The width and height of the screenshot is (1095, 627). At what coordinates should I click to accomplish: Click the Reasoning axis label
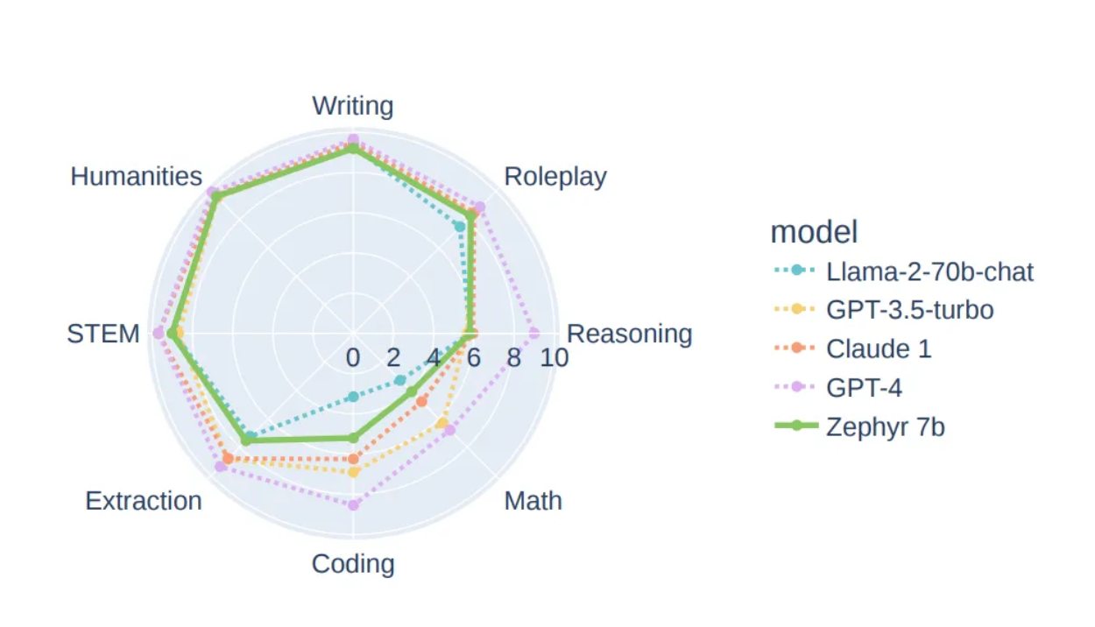coord(630,334)
